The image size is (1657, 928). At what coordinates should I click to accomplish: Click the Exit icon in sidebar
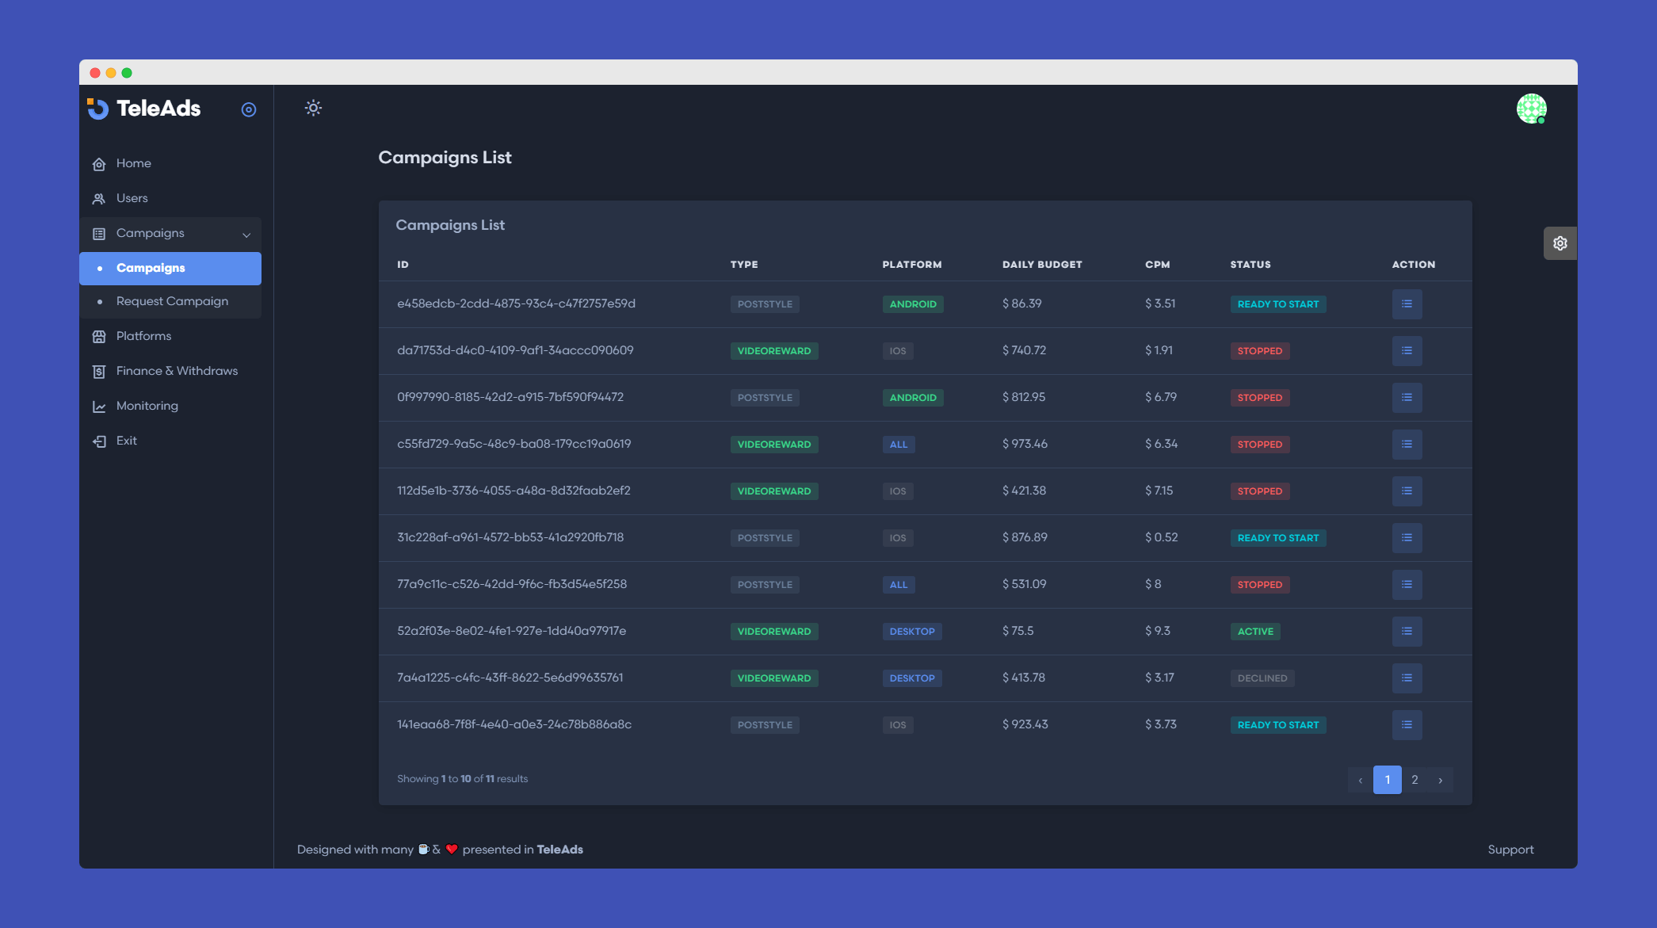(x=99, y=441)
